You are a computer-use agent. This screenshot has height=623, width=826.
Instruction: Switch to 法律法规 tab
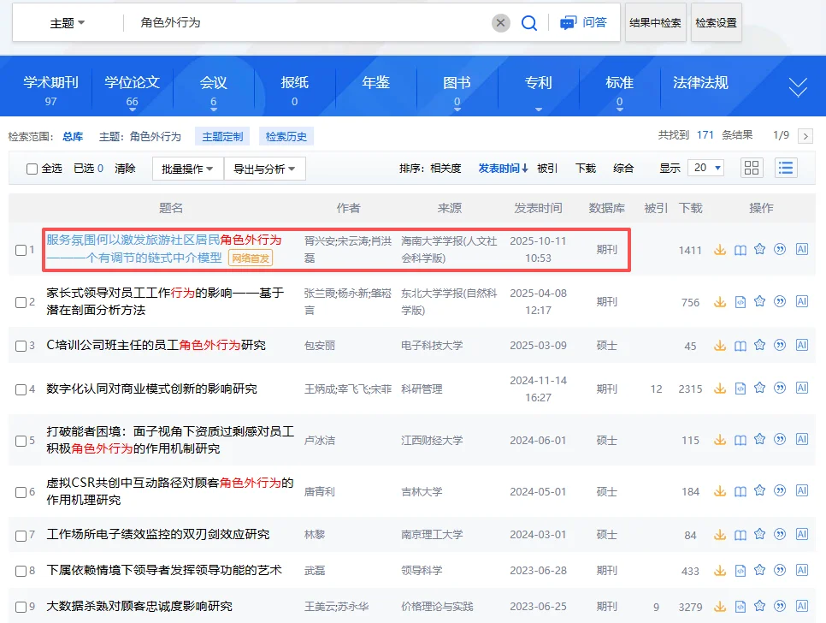point(700,83)
